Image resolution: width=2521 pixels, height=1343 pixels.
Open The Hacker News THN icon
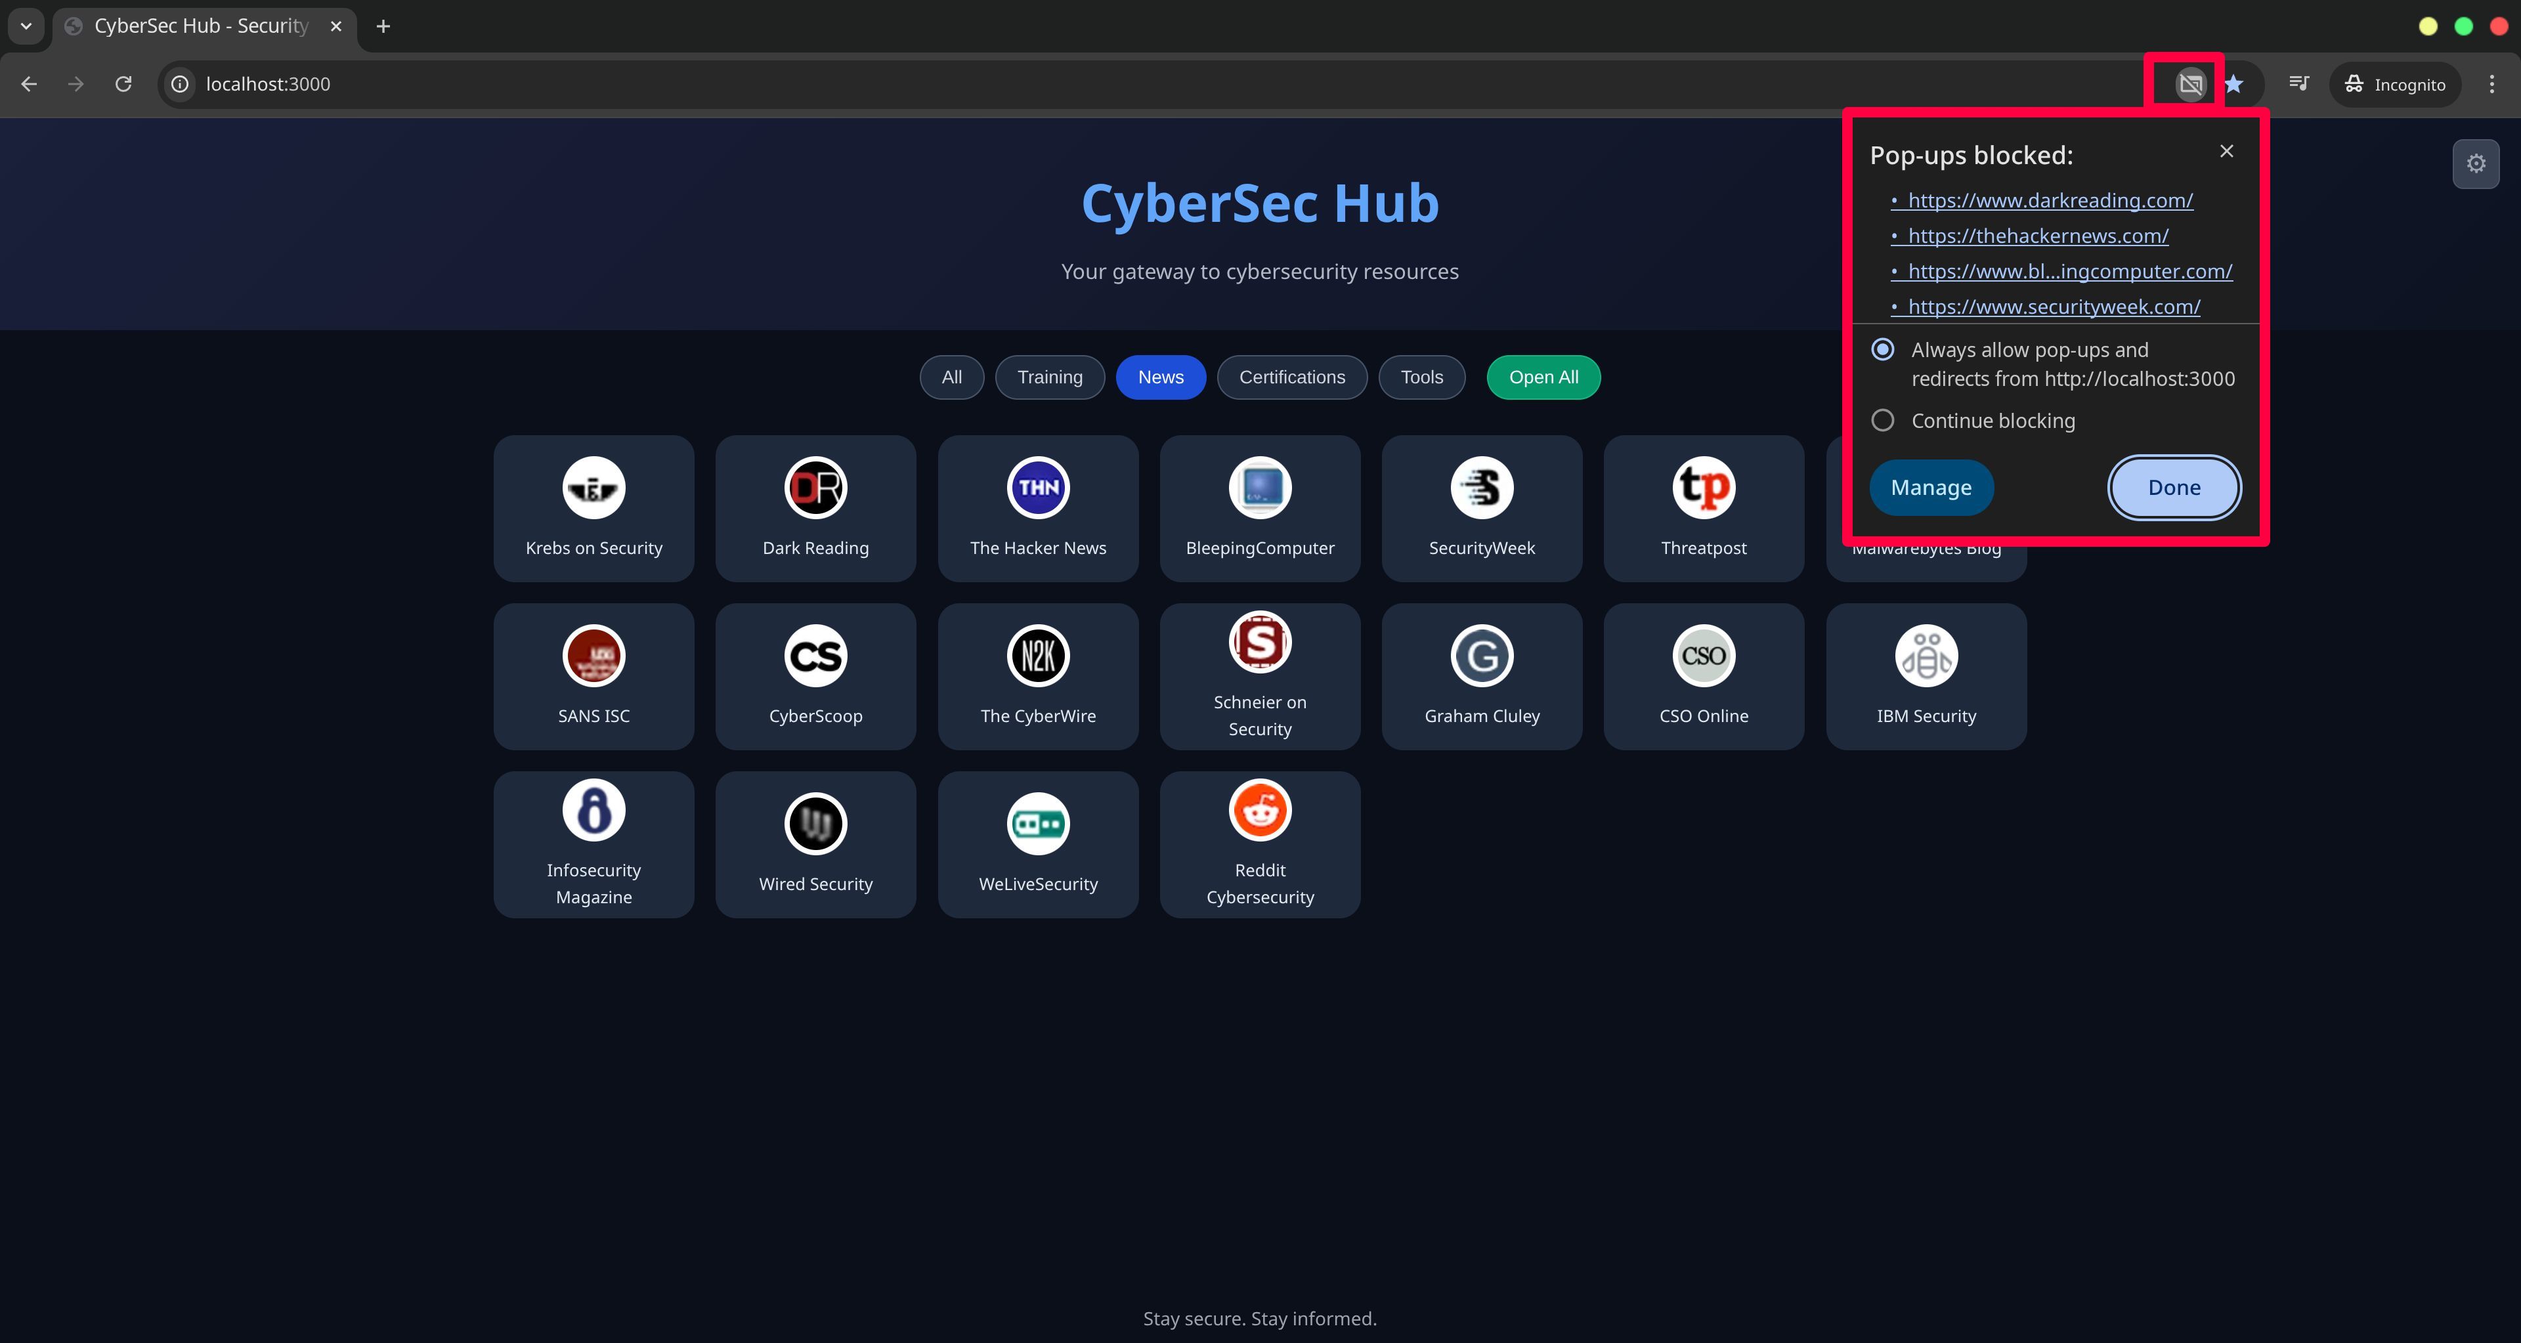[1039, 487]
